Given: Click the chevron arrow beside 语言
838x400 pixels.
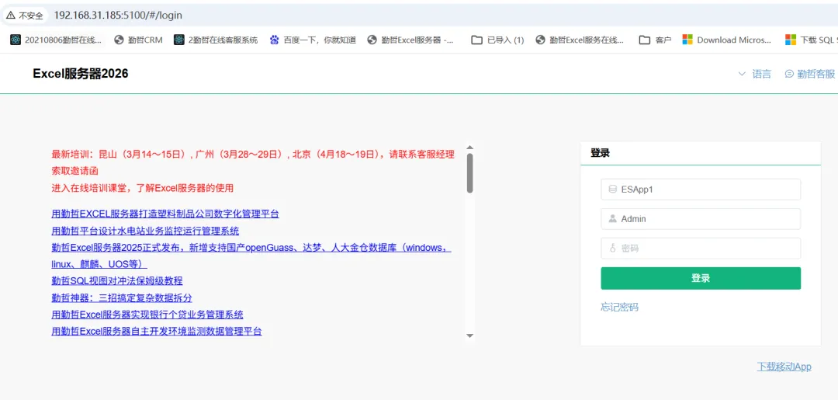Looking at the screenshot, I should tap(742, 75).
